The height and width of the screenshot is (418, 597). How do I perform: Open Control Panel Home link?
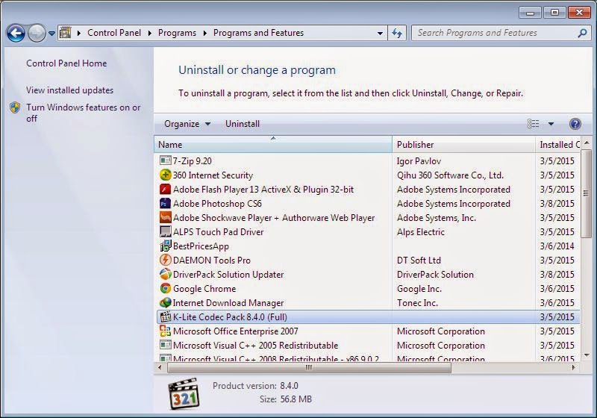coord(66,63)
